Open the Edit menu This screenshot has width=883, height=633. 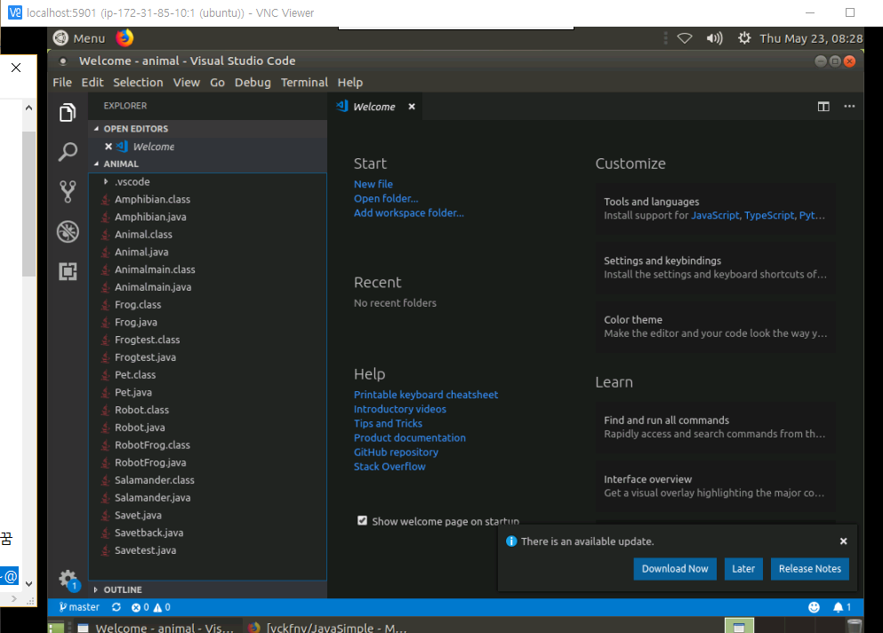(x=92, y=82)
